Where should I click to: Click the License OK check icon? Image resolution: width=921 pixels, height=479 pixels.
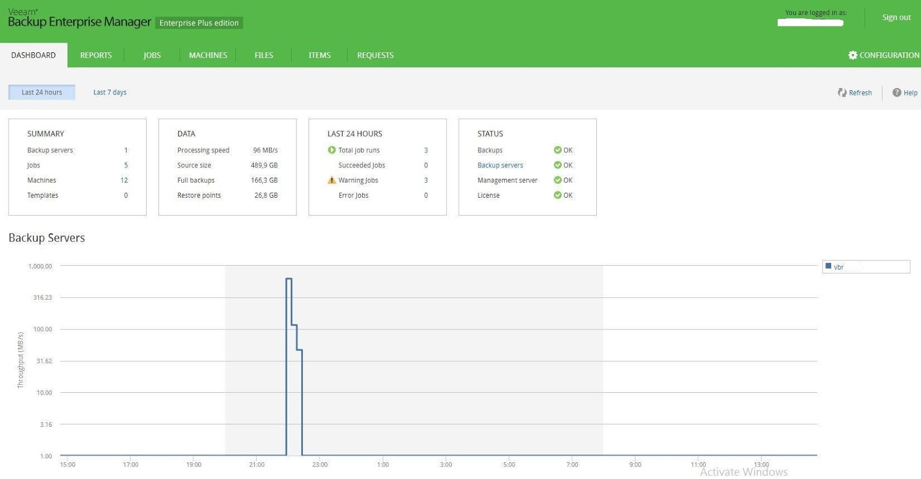coord(557,195)
